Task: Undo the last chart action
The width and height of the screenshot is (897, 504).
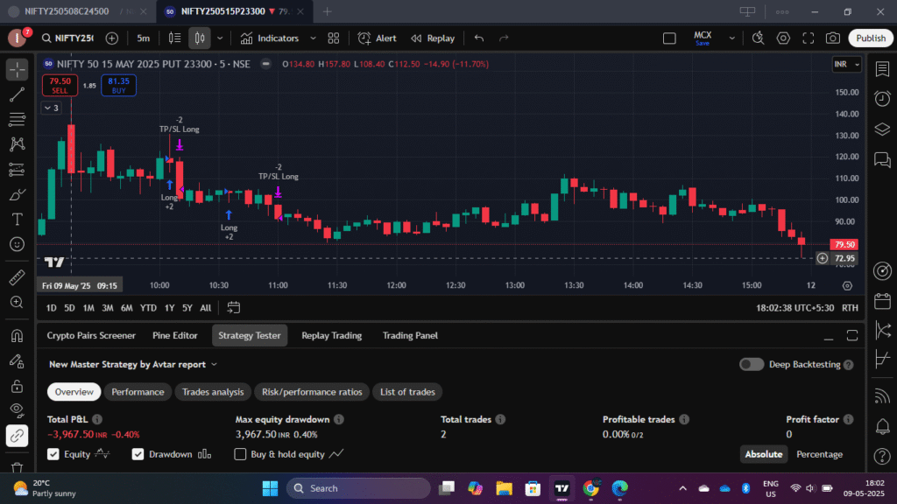Action: click(x=479, y=38)
